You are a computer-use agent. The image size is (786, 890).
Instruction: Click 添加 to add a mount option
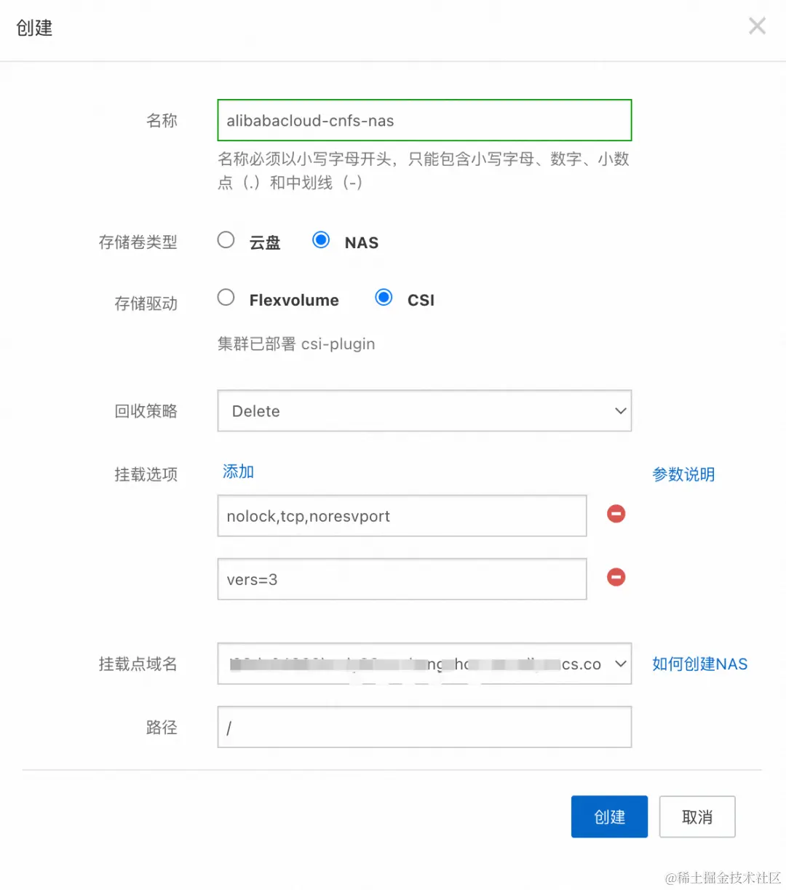[x=237, y=471]
